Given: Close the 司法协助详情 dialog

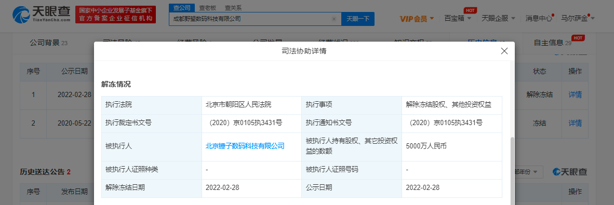Looking at the screenshot, I should (x=504, y=51).
